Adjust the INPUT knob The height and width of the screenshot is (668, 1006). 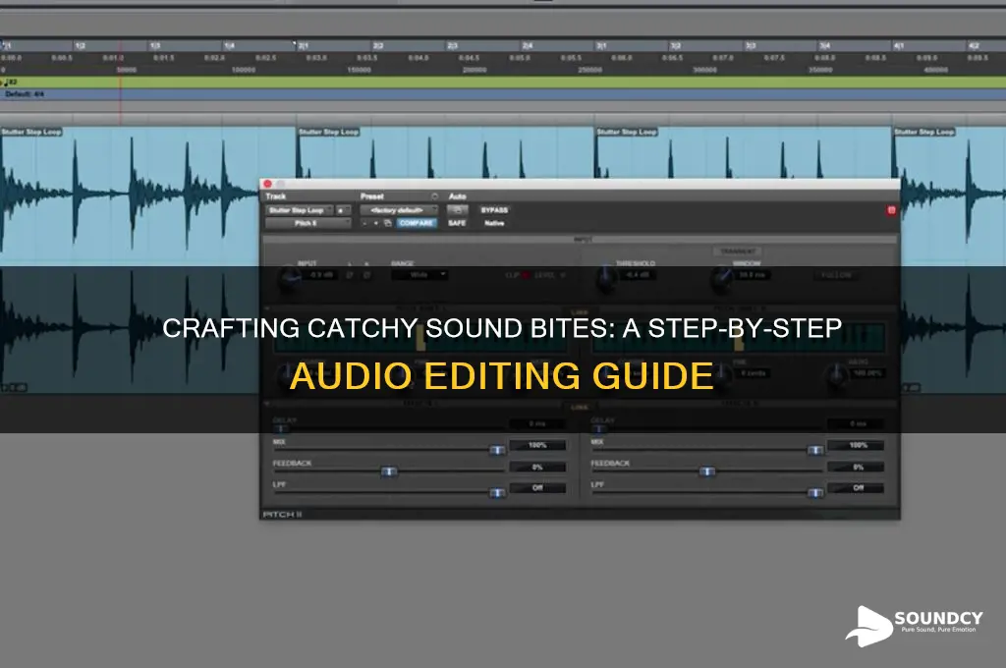pos(290,277)
